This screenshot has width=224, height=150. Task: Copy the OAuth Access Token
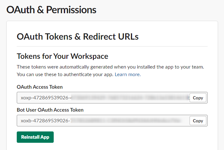pyautogui.click(x=198, y=98)
